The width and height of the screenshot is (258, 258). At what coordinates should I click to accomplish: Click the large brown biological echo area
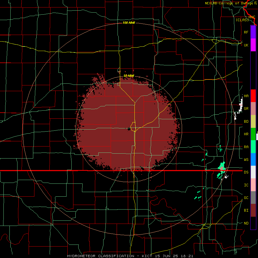[x=127, y=125]
